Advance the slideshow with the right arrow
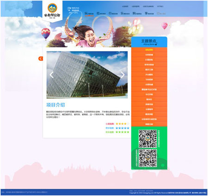 point(122,75)
